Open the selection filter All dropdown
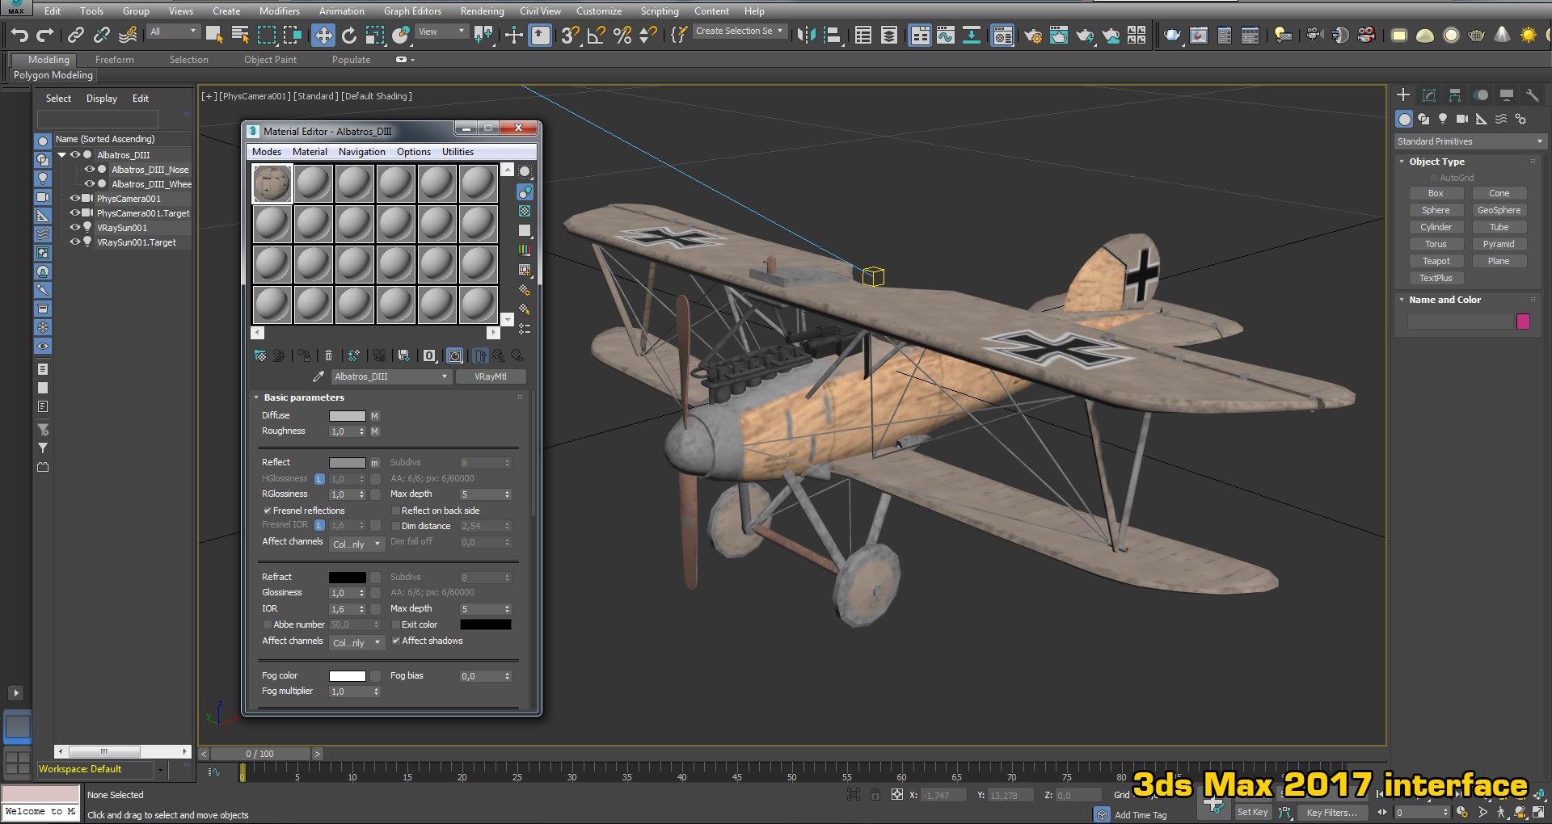 point(173,32)
